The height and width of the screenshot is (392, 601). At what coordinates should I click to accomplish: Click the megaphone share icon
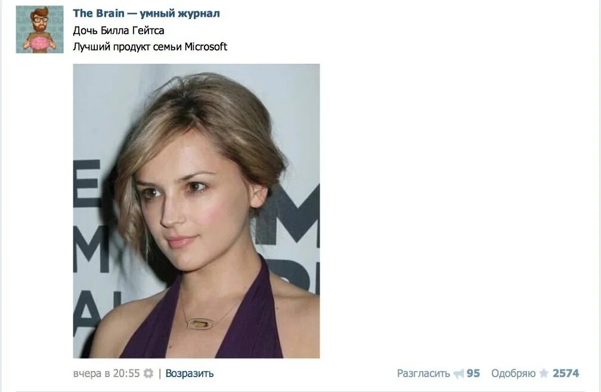(x=459, y=374)
